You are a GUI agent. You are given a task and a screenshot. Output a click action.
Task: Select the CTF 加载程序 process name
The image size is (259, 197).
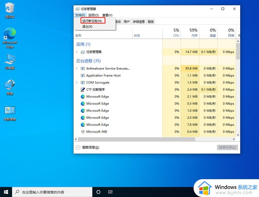(x=96, y=89)
